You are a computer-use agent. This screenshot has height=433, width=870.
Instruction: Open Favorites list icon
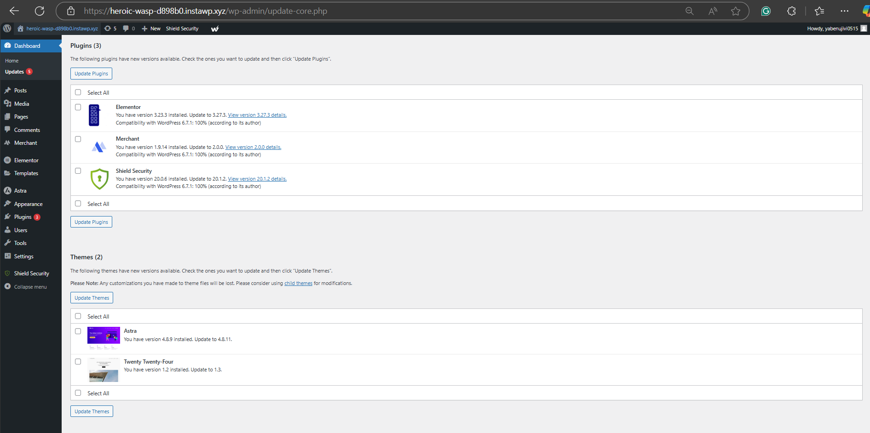(819, 11)
